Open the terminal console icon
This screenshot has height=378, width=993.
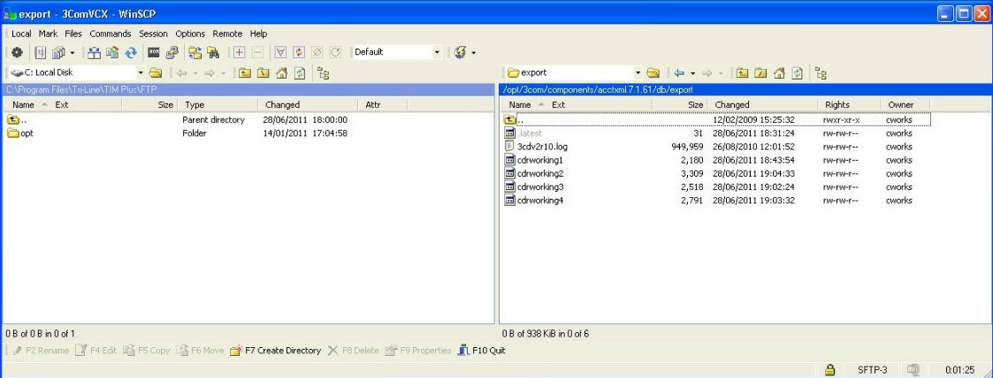(x=151, y=52)
